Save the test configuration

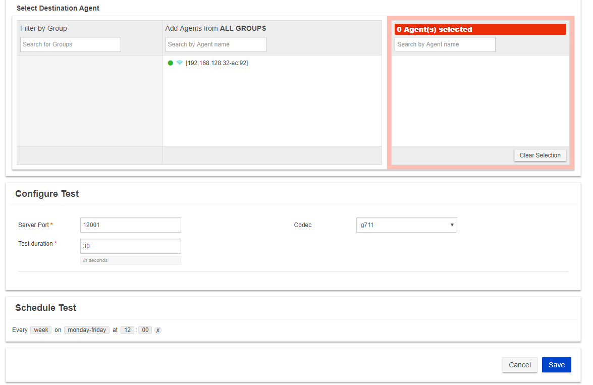coord(556,365)
